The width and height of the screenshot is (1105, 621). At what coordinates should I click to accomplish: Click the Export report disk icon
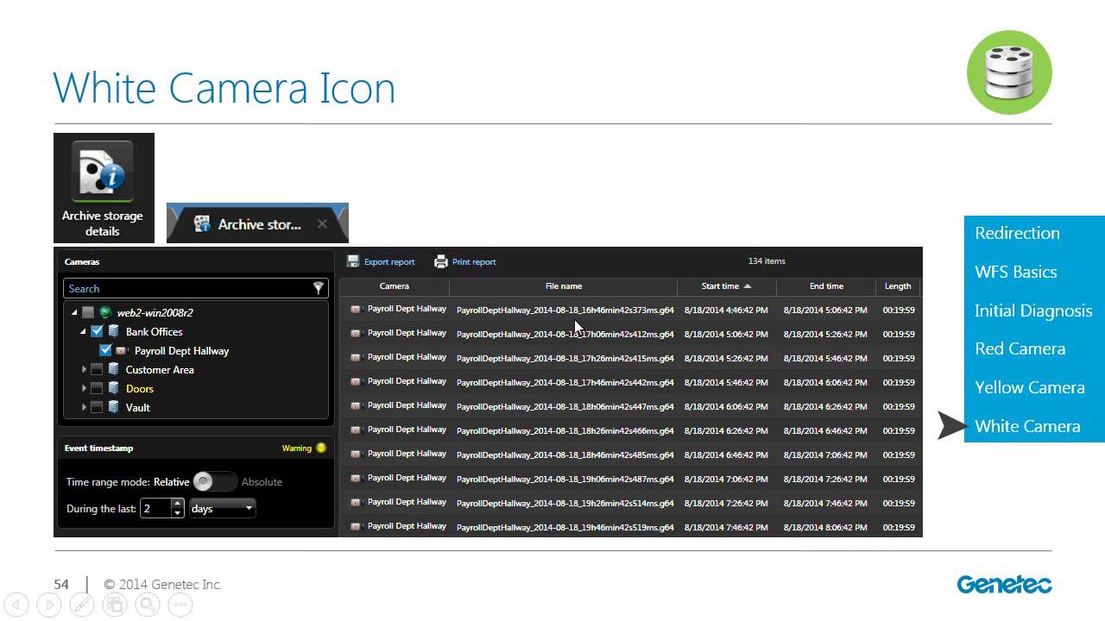point(353,261)
